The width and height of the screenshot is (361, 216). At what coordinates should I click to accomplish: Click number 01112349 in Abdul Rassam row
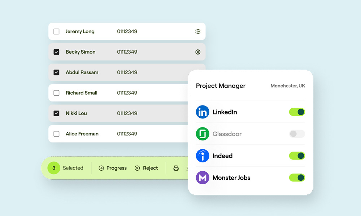pos(127,72)
